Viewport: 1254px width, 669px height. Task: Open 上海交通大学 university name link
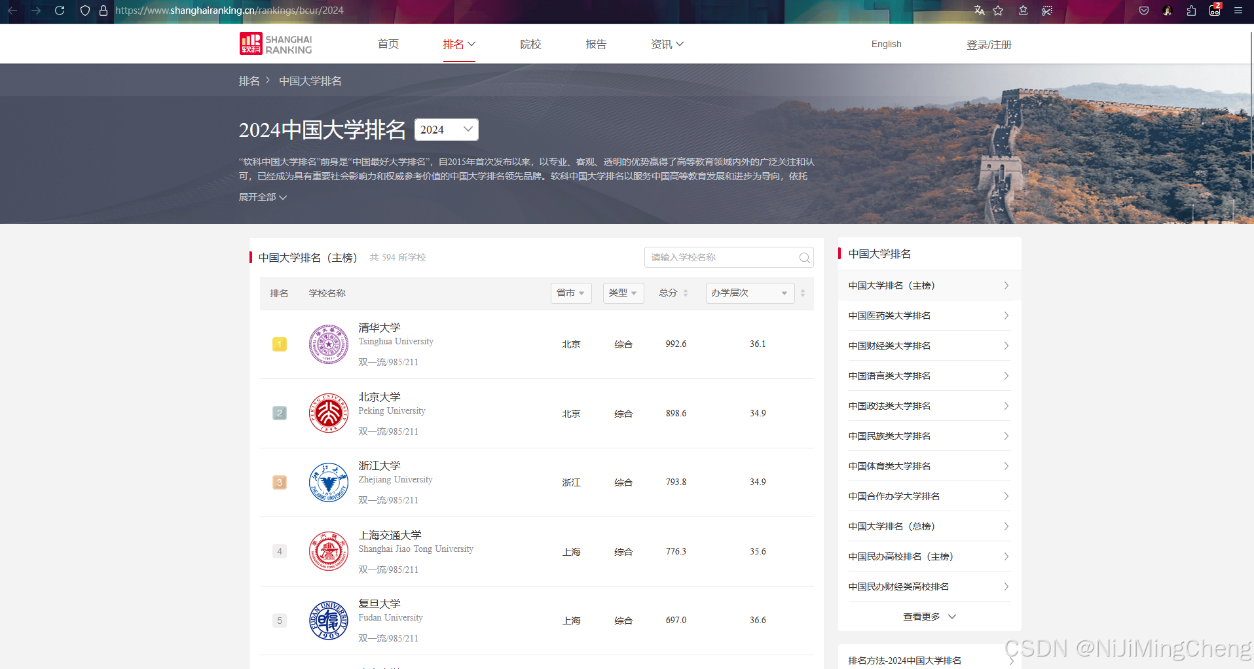pos(390,535)
